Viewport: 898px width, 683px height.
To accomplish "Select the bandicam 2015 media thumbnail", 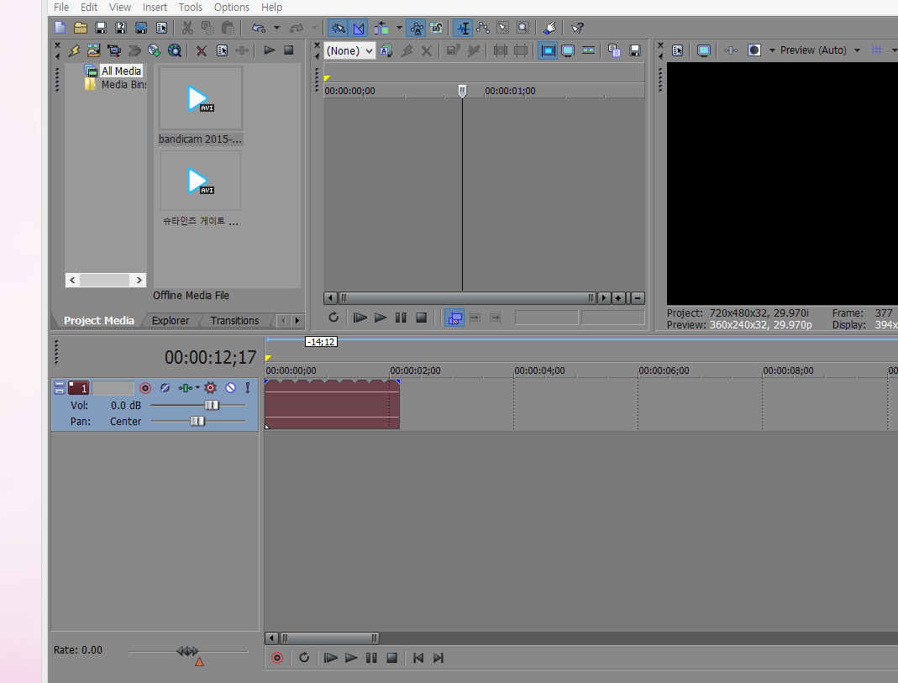I will pyautogui.click(x=200, y=99).
